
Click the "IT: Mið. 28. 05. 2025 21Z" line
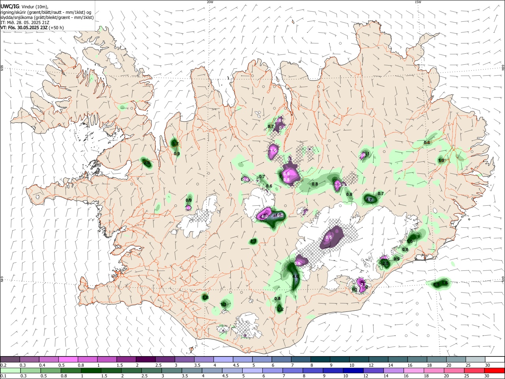[25, 23]
